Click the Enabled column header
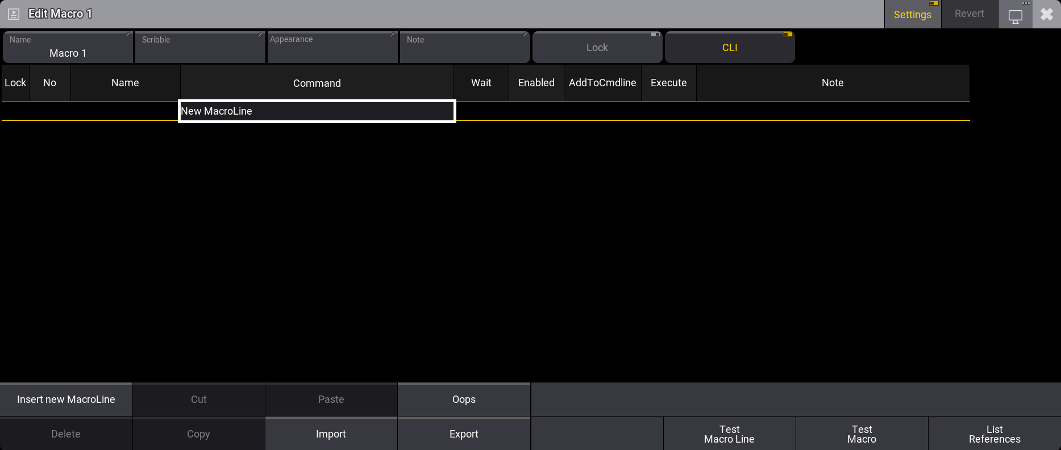This screenshot has width=1061, height=450. click(536, 83)
